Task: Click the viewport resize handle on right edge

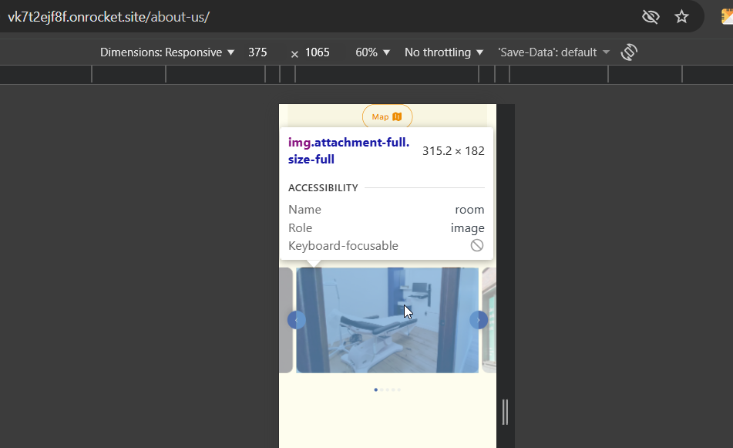Action: (505, 412)
